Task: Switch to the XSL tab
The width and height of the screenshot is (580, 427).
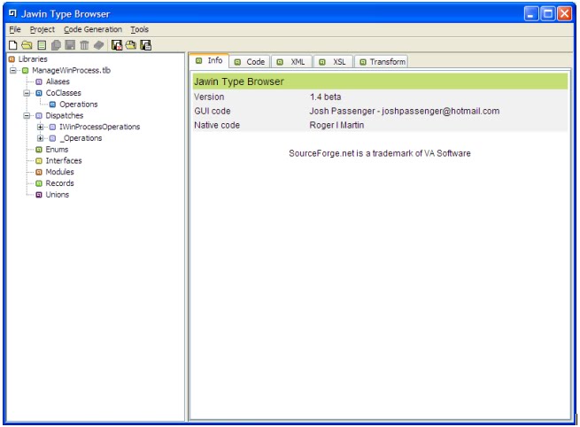Action: click(334, 62)
